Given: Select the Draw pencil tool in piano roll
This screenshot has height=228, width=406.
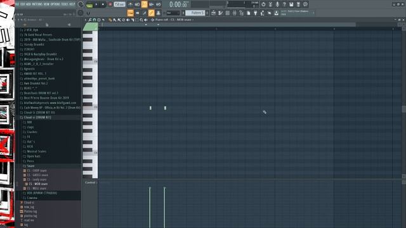Looking at the screenshot, I should click(110, 20).
